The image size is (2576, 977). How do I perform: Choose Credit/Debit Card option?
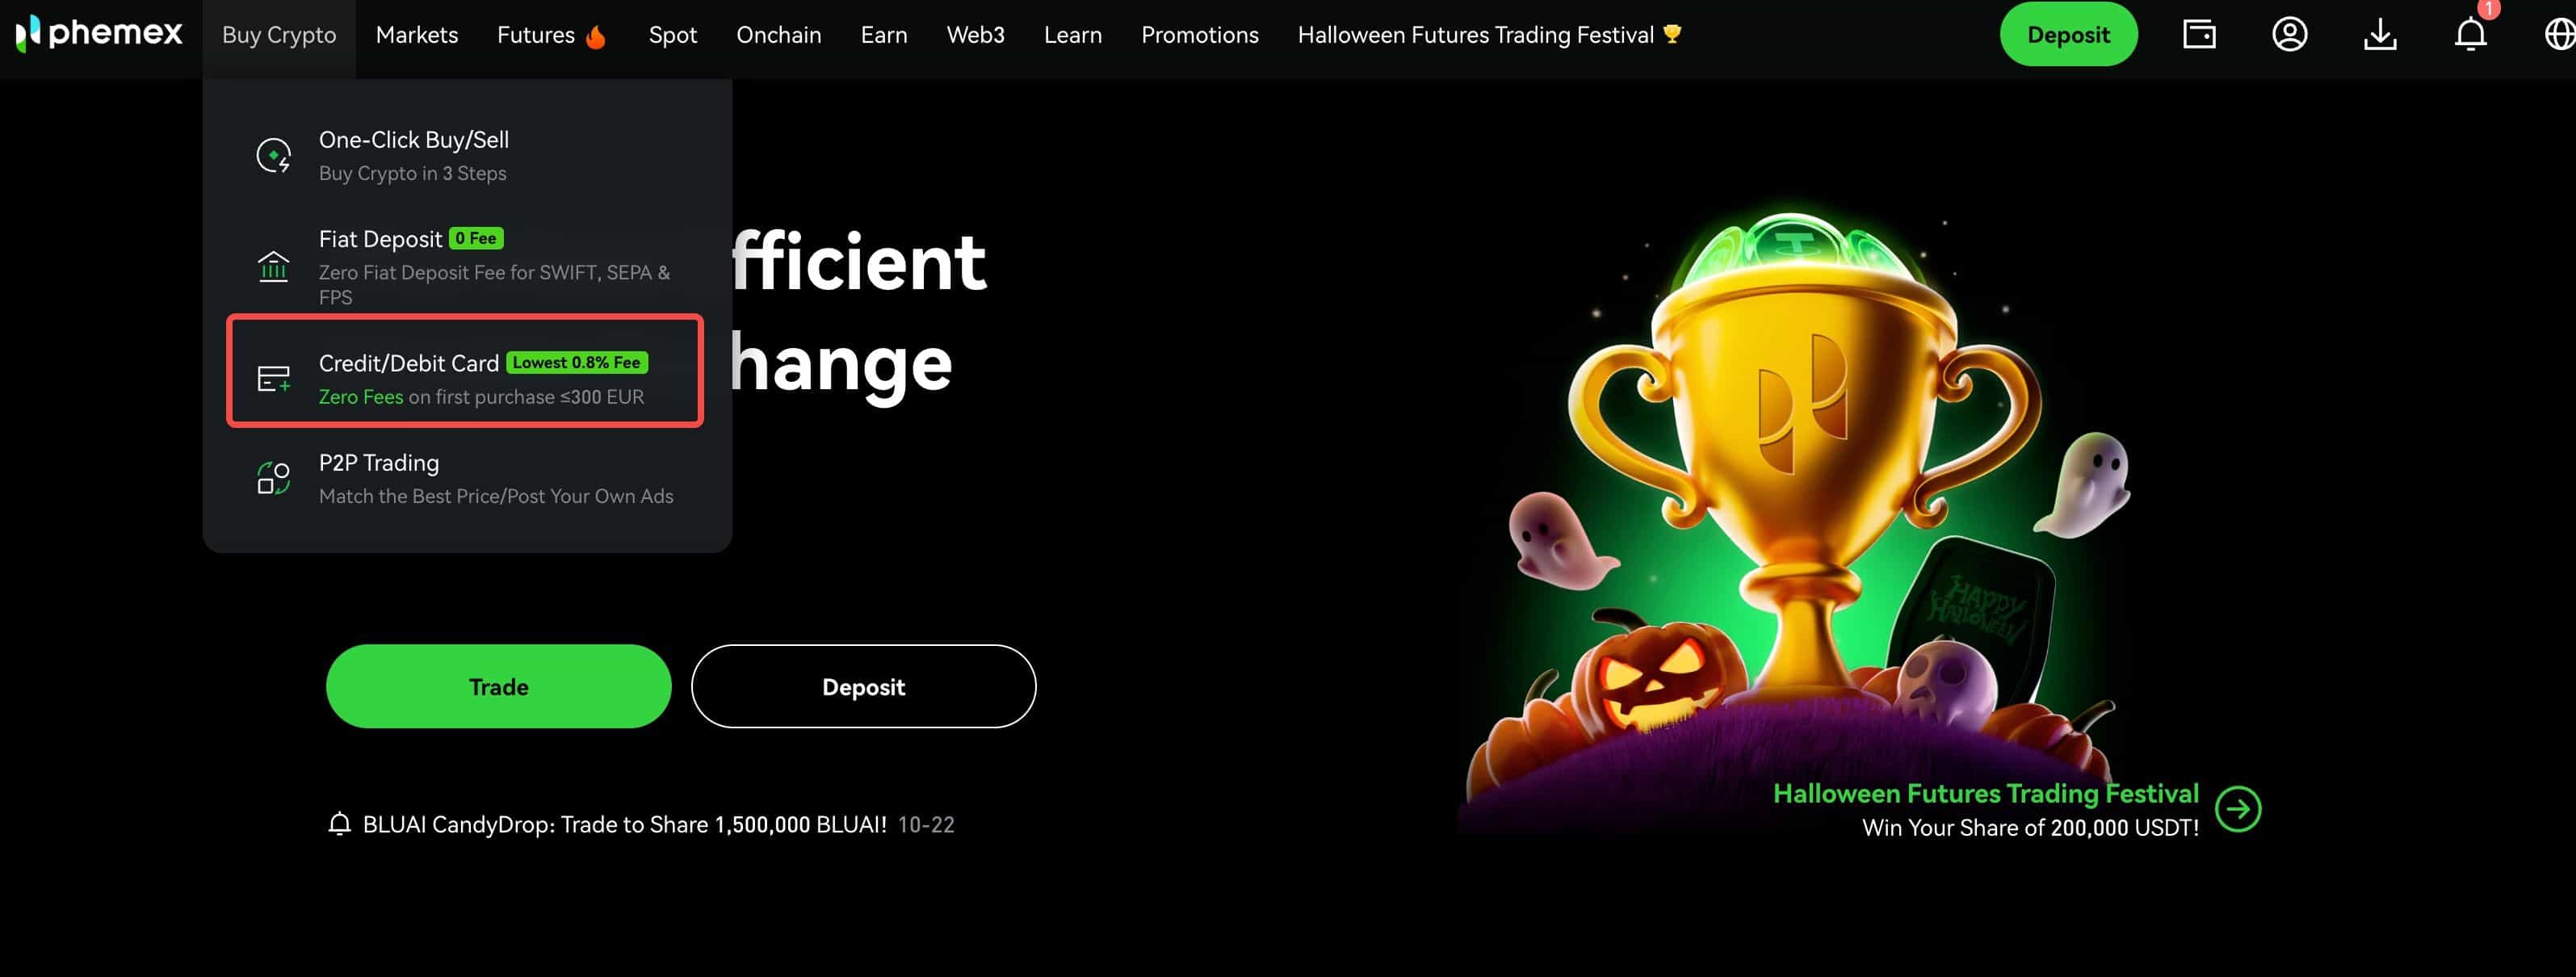pos(466,371)
